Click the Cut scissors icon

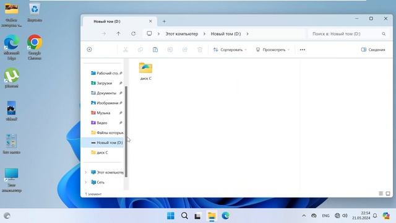click(125, 50)
